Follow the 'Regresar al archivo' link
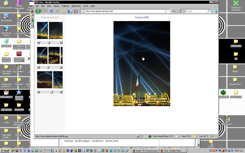This screenshot has width=245, height=153. point(50,17)
